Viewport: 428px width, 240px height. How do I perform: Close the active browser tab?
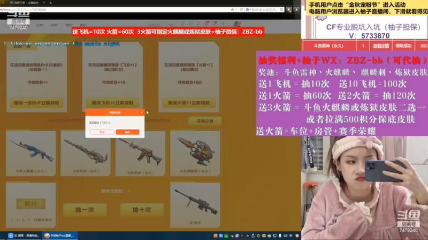44,3
